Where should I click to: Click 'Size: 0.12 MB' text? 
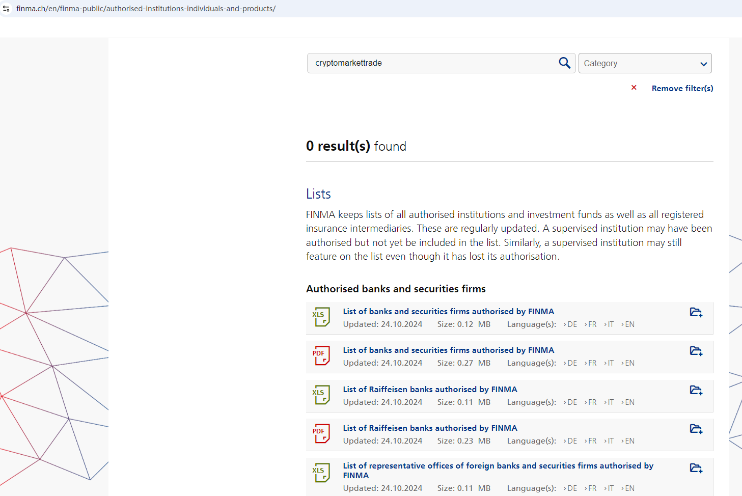464,324
